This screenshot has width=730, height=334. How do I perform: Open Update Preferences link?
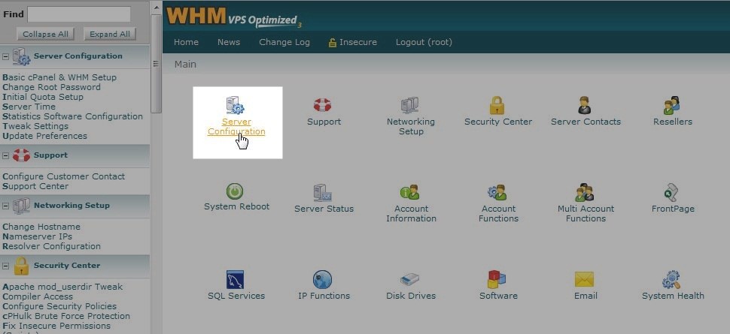pyautogui.click(x=44, y=136)
